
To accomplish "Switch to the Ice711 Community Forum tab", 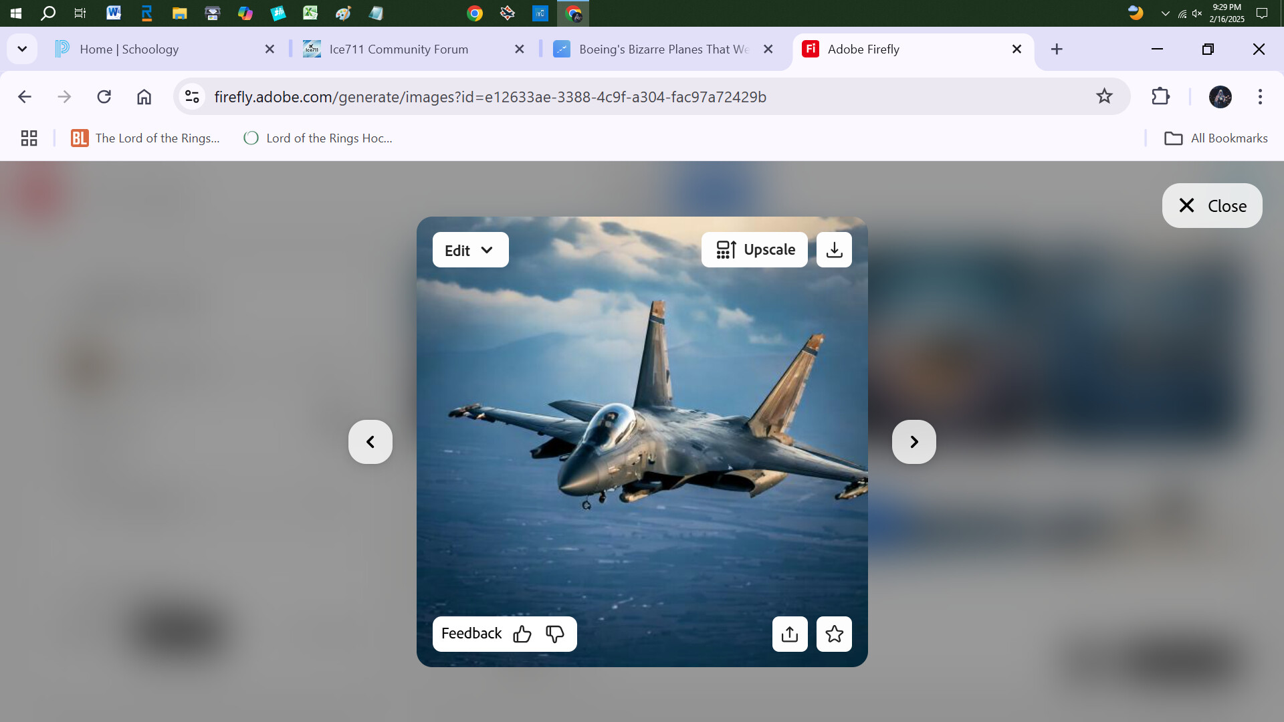I will 398,49.
